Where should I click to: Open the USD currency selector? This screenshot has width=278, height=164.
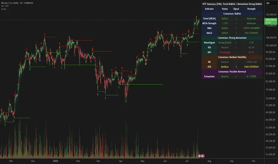(x=271, y=3)
